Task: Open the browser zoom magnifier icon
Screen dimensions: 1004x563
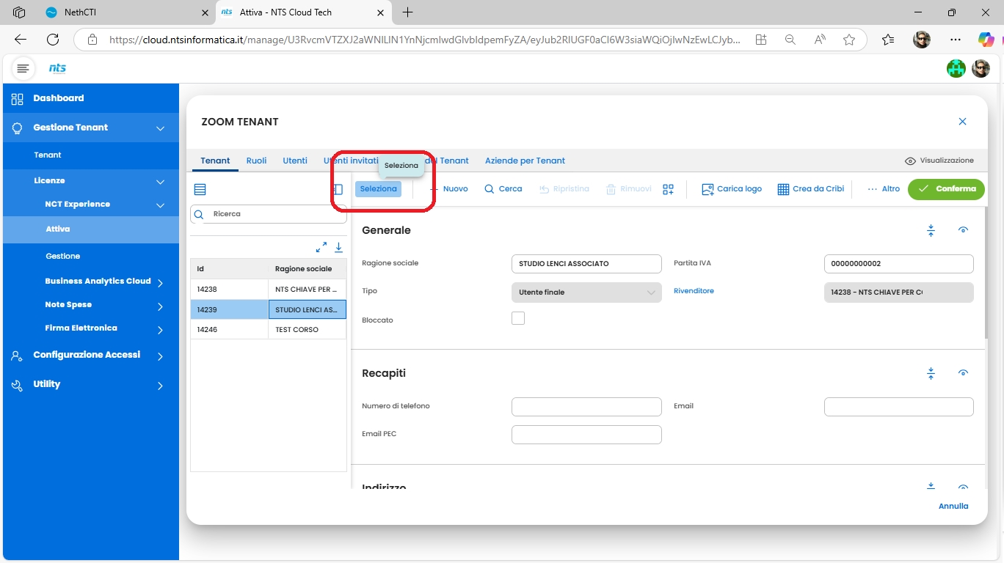Action: [790, 40]
